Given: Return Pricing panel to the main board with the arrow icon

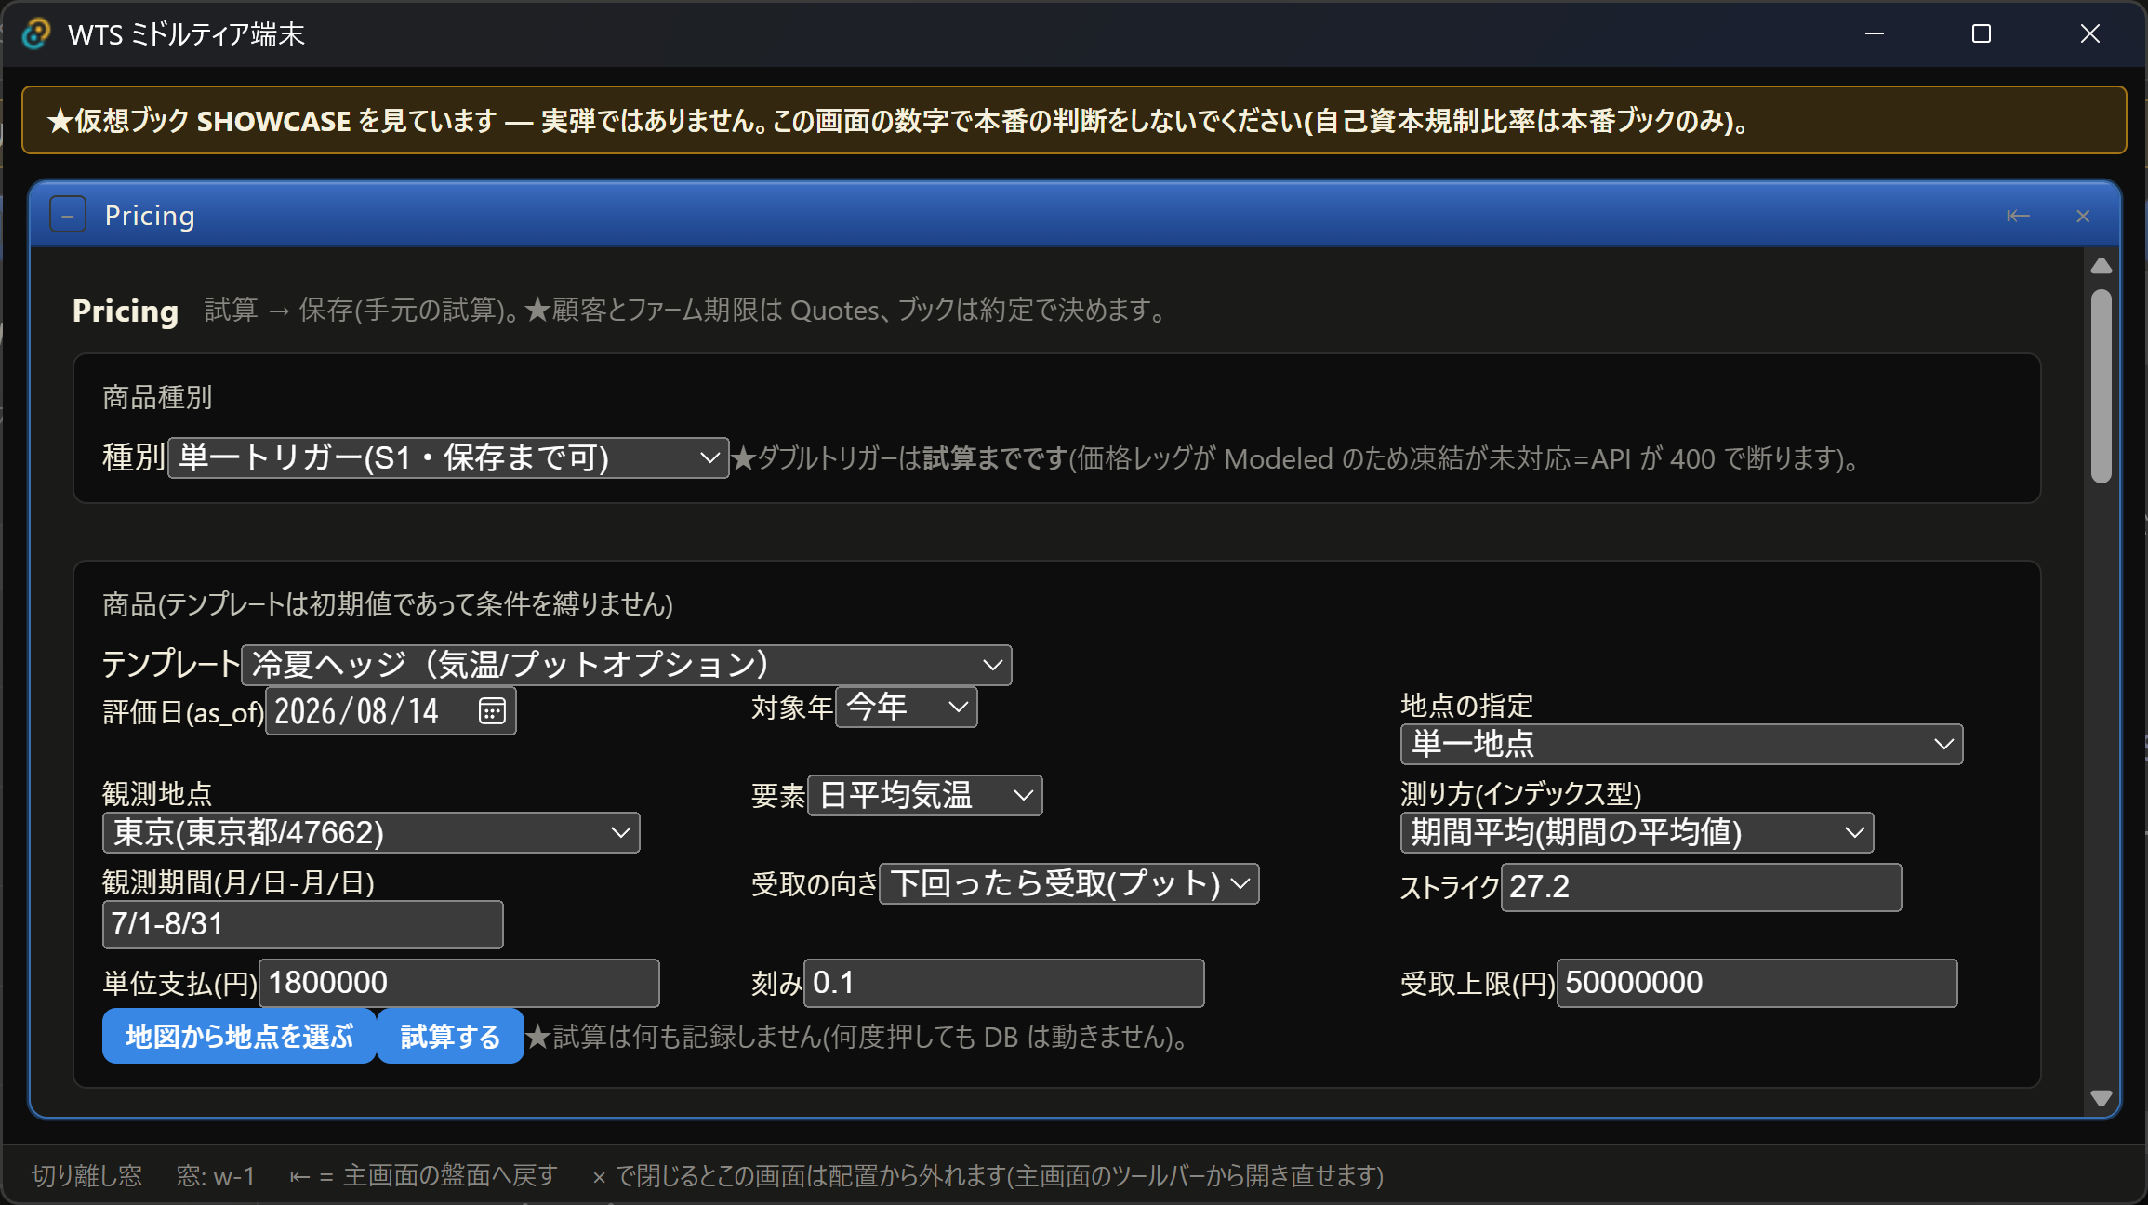Looking at the screenshot, I should pos(2018,216).
